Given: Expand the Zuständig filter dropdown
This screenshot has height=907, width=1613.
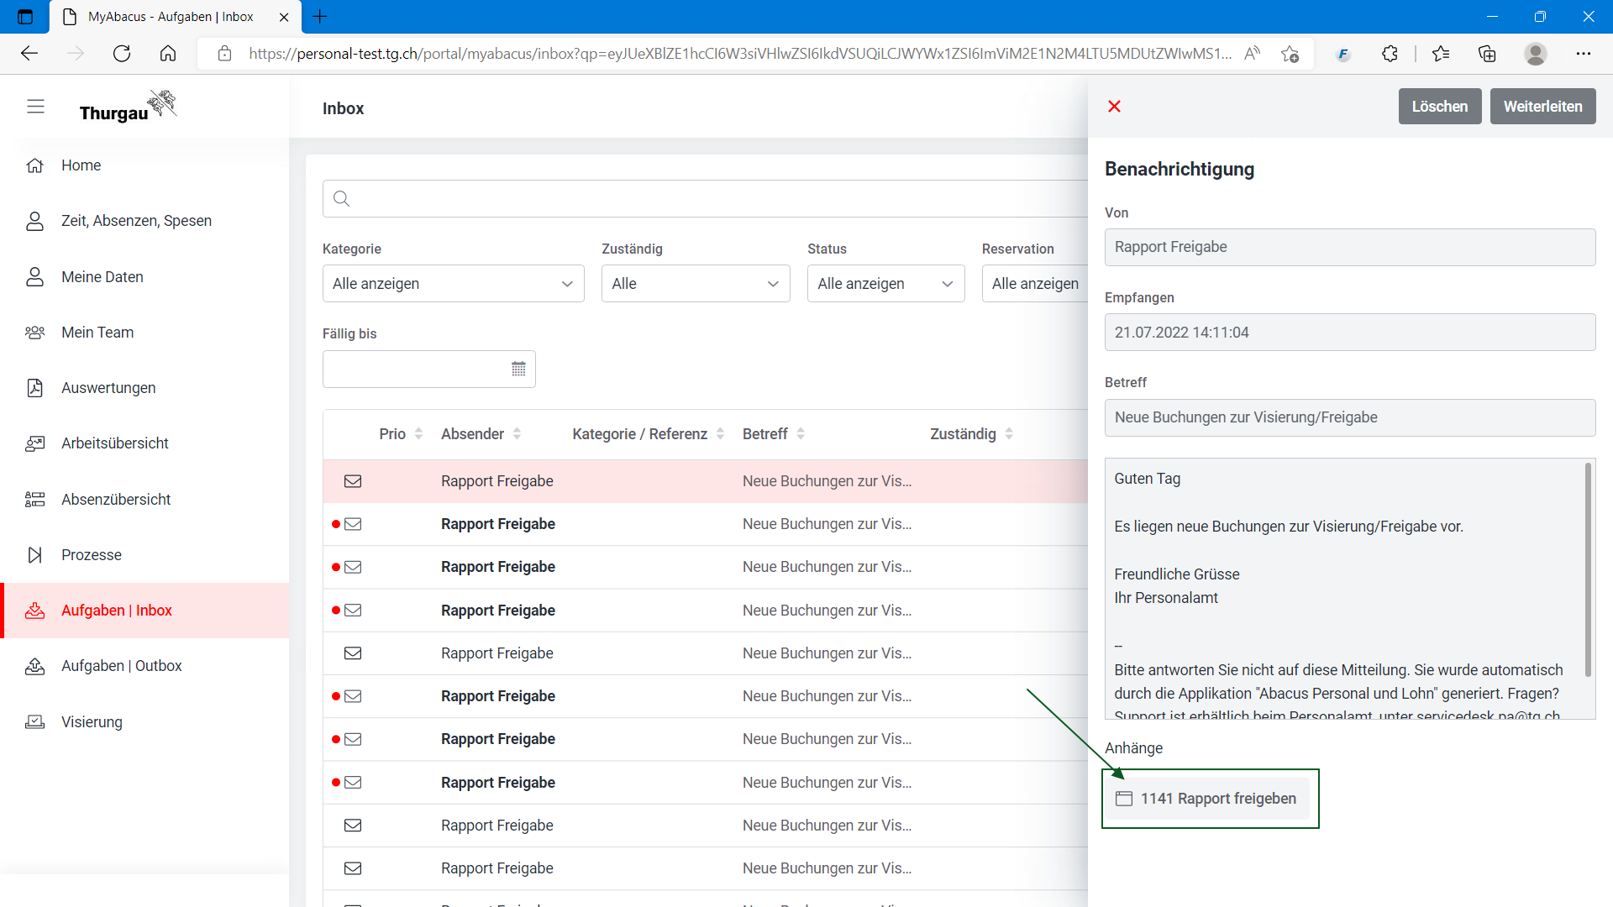Looking at the screenshot, I should pyautogui.click(x=695, y=284).
